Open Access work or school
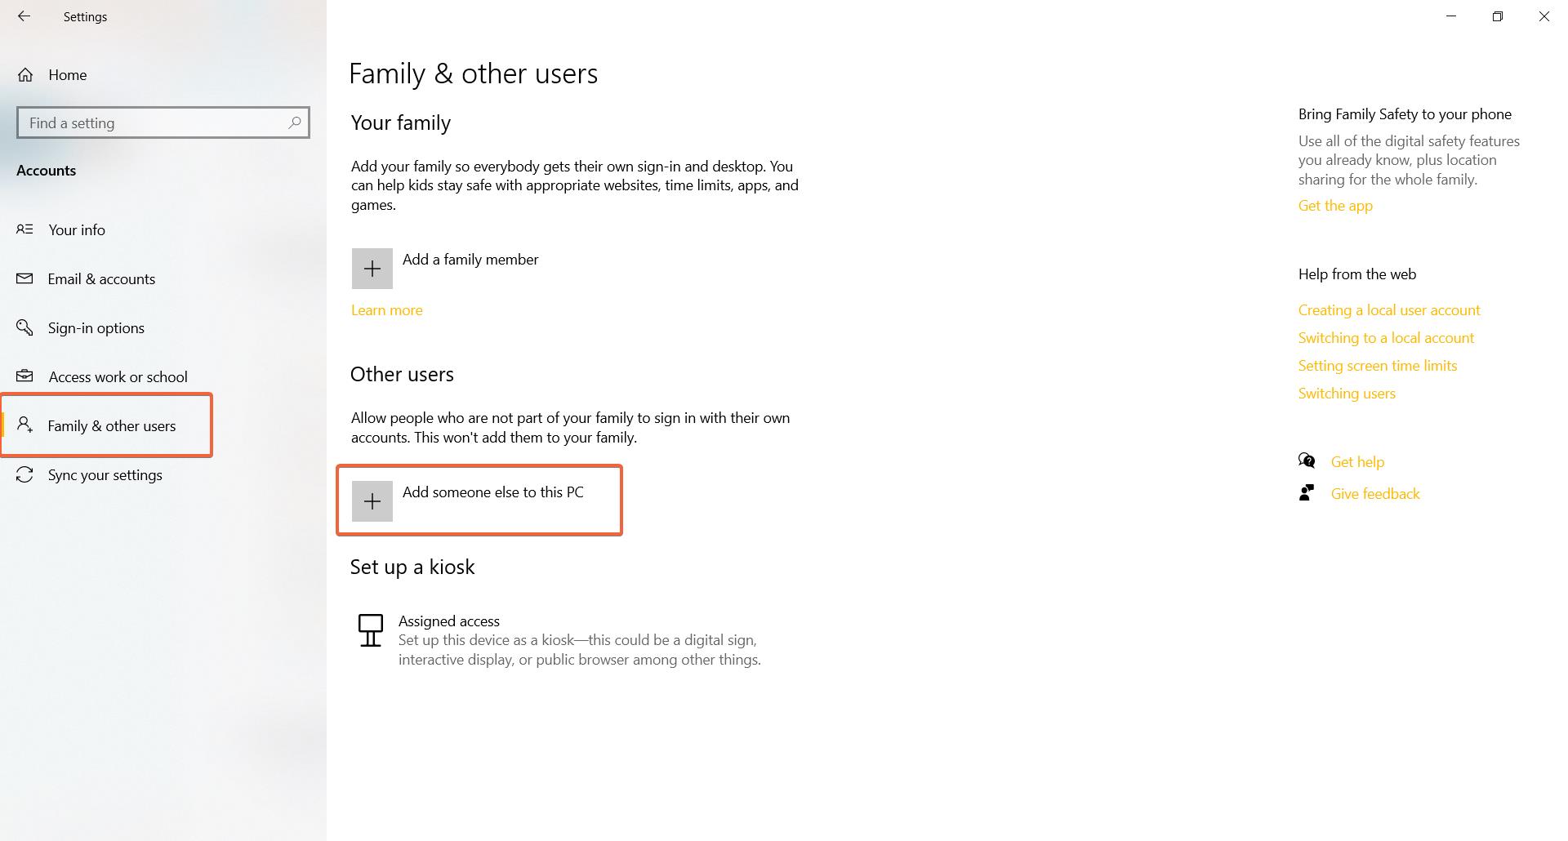The image size is (1568, 841). click(x=118, y=376)
